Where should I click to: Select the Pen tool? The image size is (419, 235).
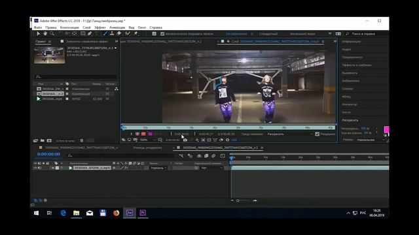tap(90, 33)
